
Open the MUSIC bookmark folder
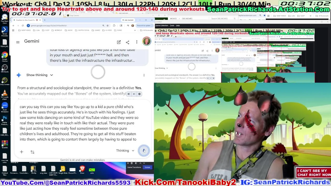click(x=69, y=30)
